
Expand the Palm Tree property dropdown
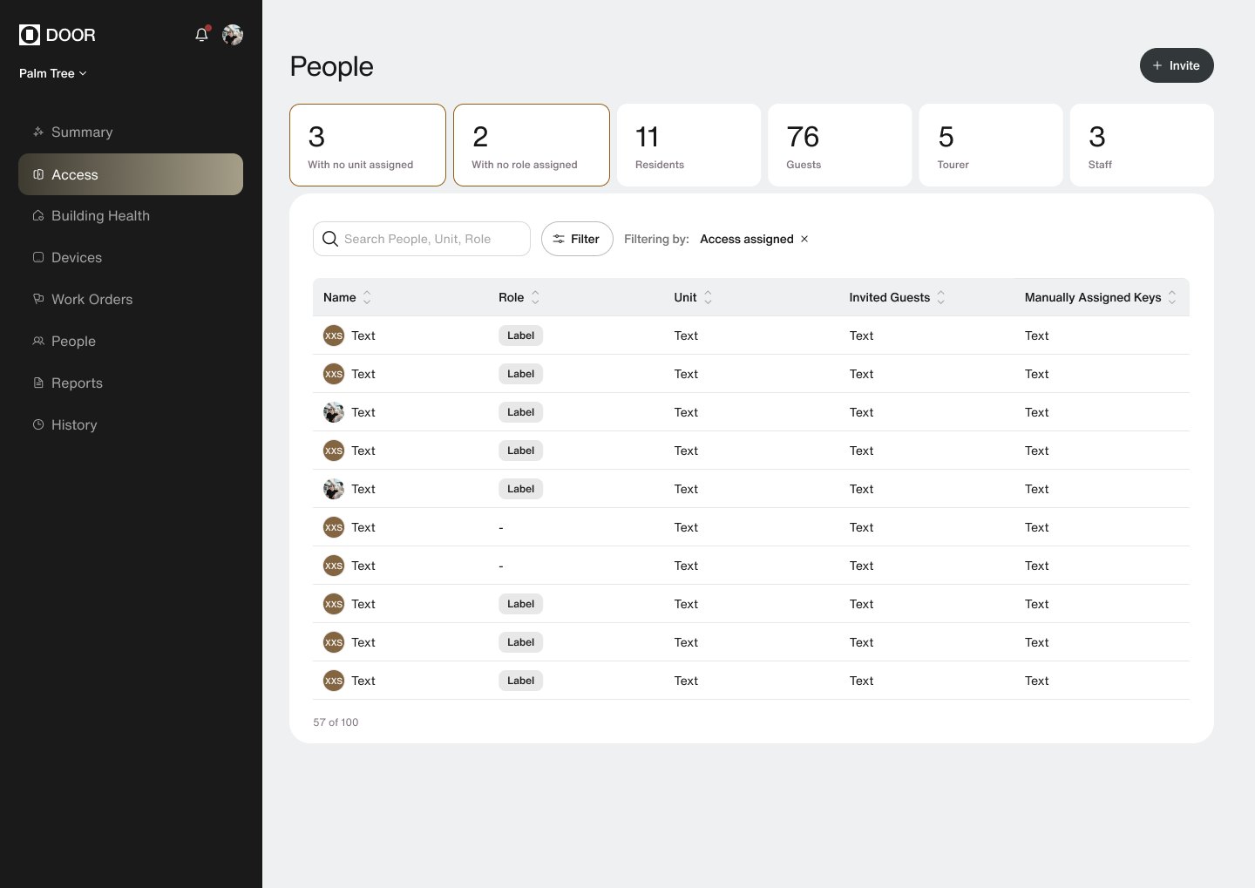53,73
